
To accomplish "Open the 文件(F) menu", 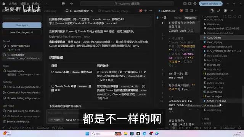I will [x=13, y=3].
